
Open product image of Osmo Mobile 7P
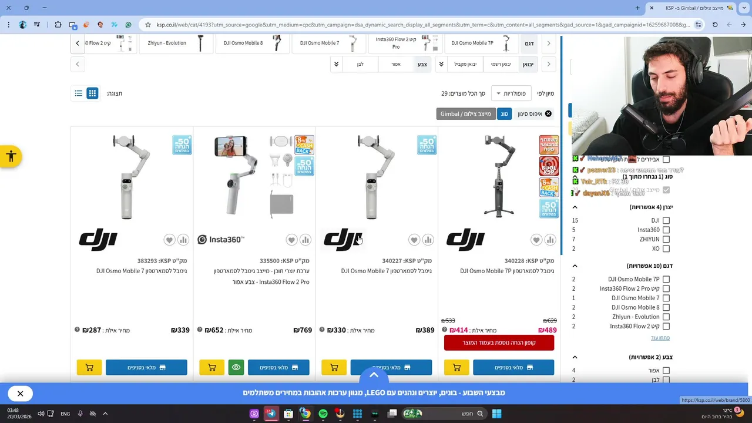pyautogui.click(x=499, y=176)
